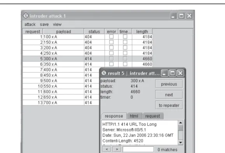Click the next button
This screenshot has width=225, height=153.
[x=169, y=95]
